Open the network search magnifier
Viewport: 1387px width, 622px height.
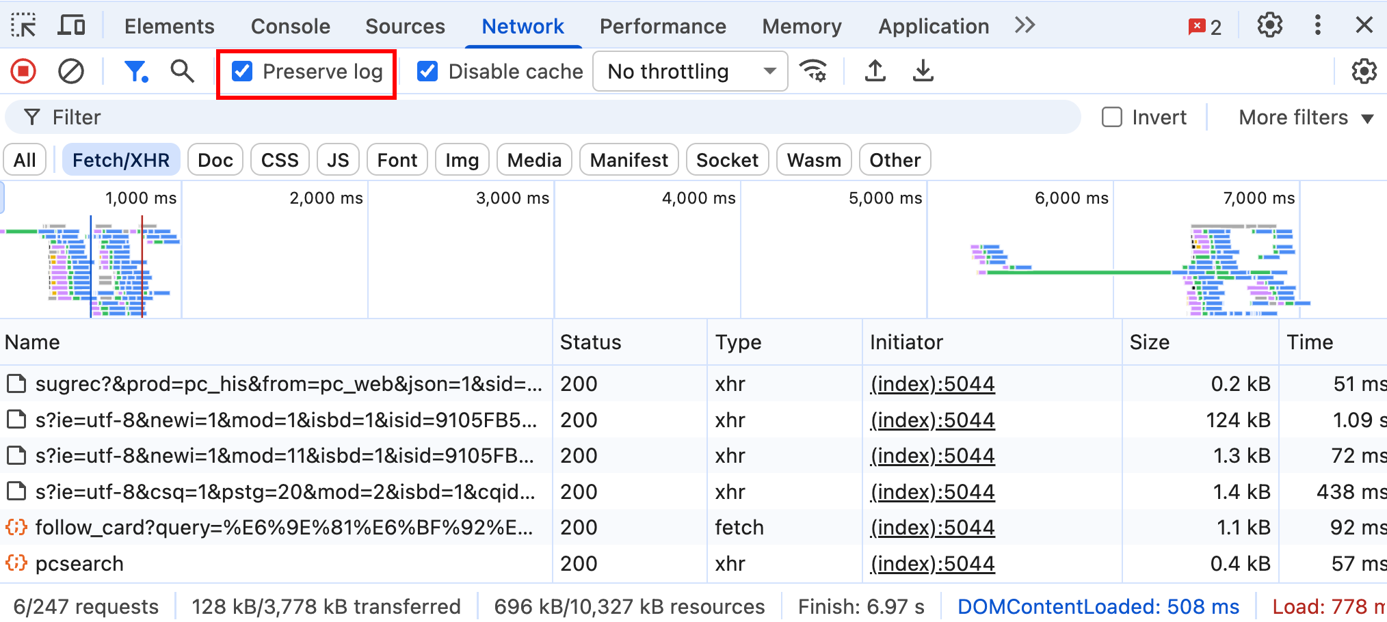pos(182,71)
